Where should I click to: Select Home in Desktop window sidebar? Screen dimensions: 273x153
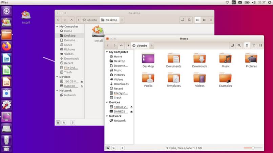pos(66,31)
